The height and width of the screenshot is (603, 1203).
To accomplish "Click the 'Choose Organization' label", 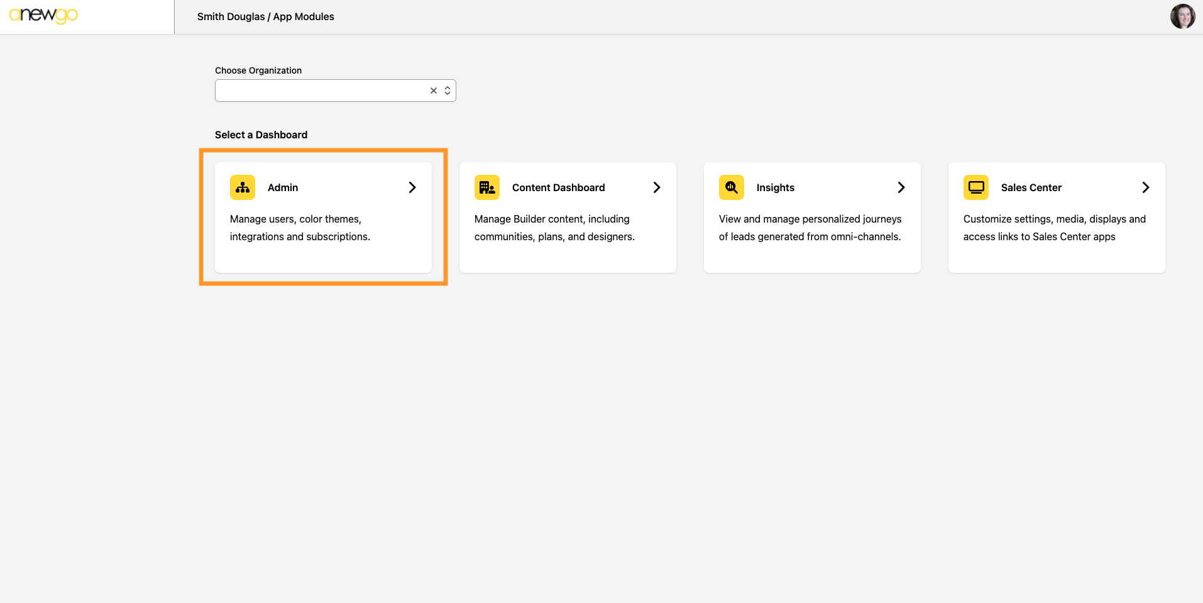I will pos(258,70).
